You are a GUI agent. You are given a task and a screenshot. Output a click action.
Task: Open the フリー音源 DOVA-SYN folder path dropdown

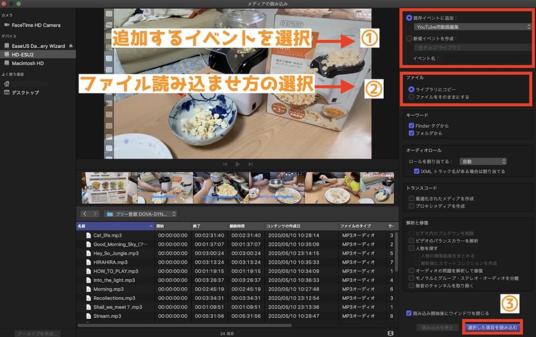tap(139, 214)
